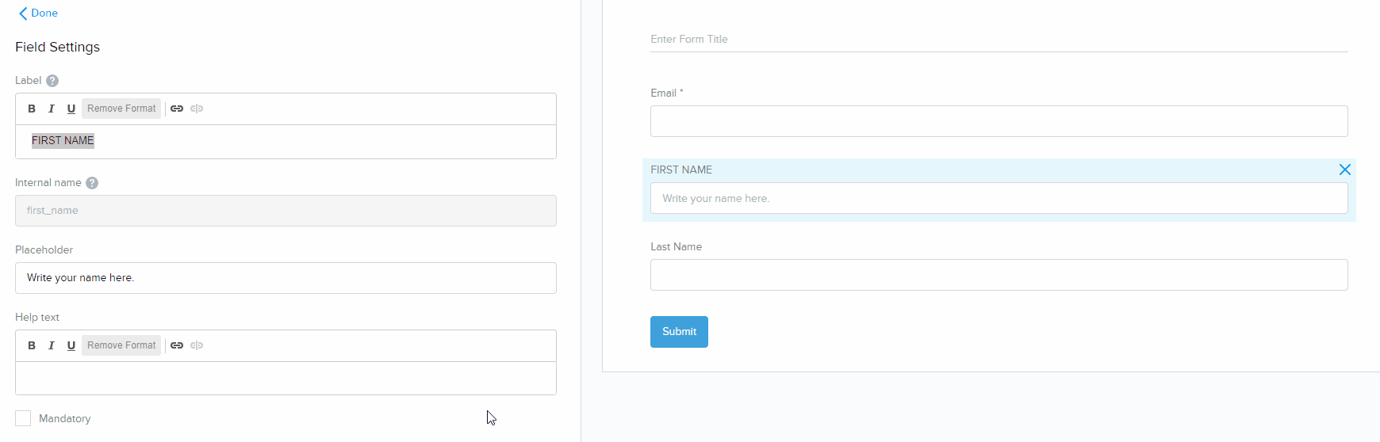Apply Underline in the Label editor toolbar
The width and height of the screenshot is (1380, 442).
pyautogui.click(x=71, y=109)
